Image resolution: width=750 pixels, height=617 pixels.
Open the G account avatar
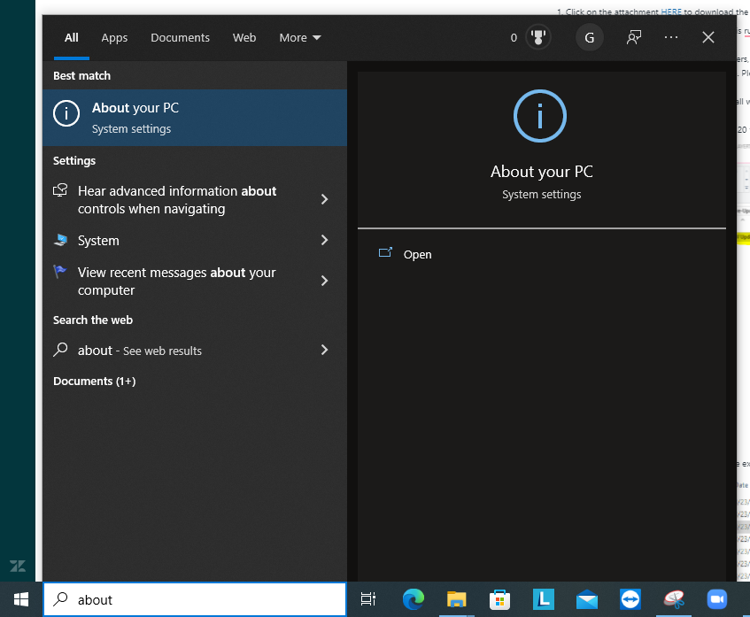[x=589, y=37]
